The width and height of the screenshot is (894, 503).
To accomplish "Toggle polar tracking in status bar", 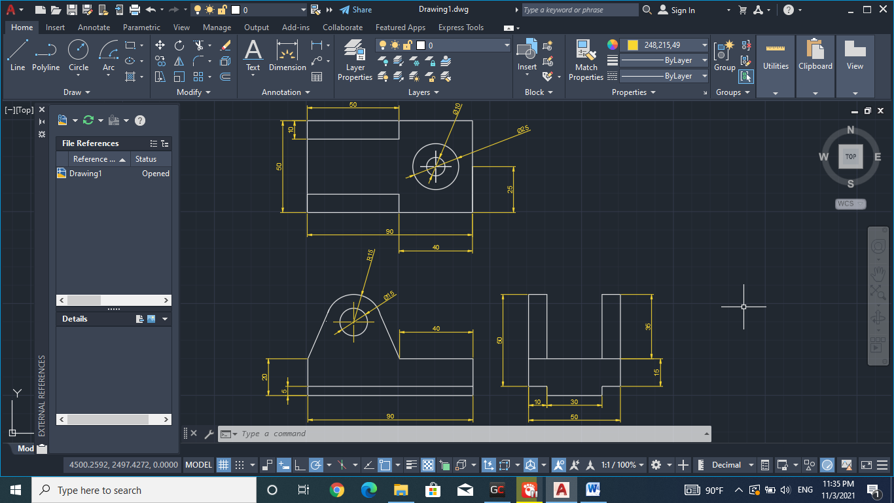I will (x=315, y=465).
